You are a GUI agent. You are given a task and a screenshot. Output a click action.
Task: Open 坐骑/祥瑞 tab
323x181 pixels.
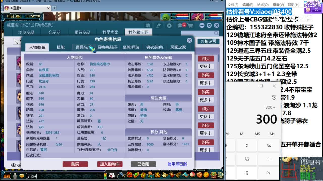click(131, 47)
